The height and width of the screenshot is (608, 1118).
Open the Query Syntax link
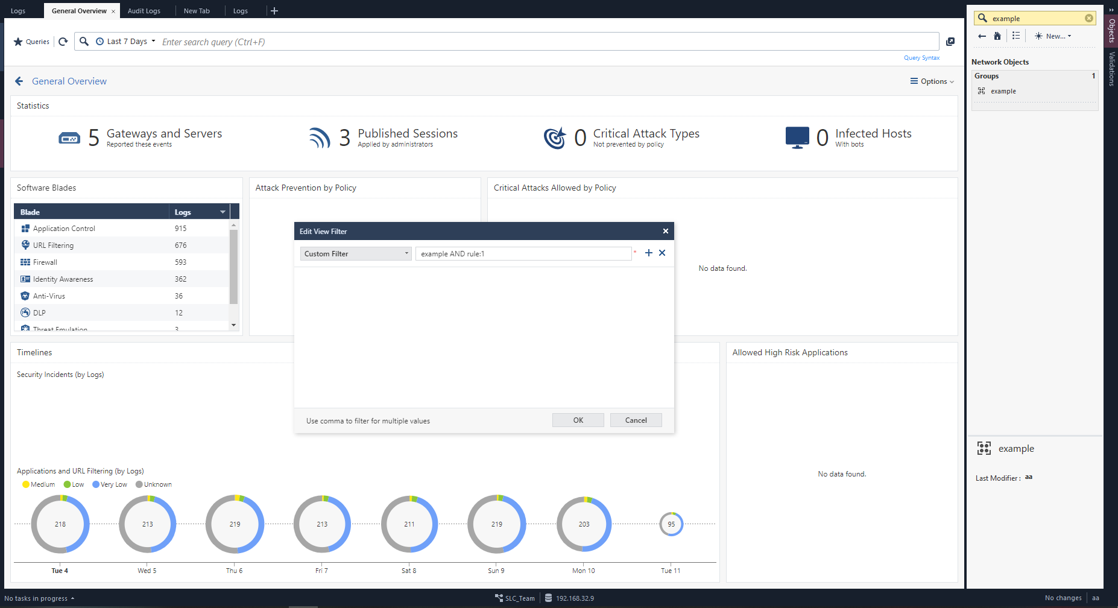point(921,58)
